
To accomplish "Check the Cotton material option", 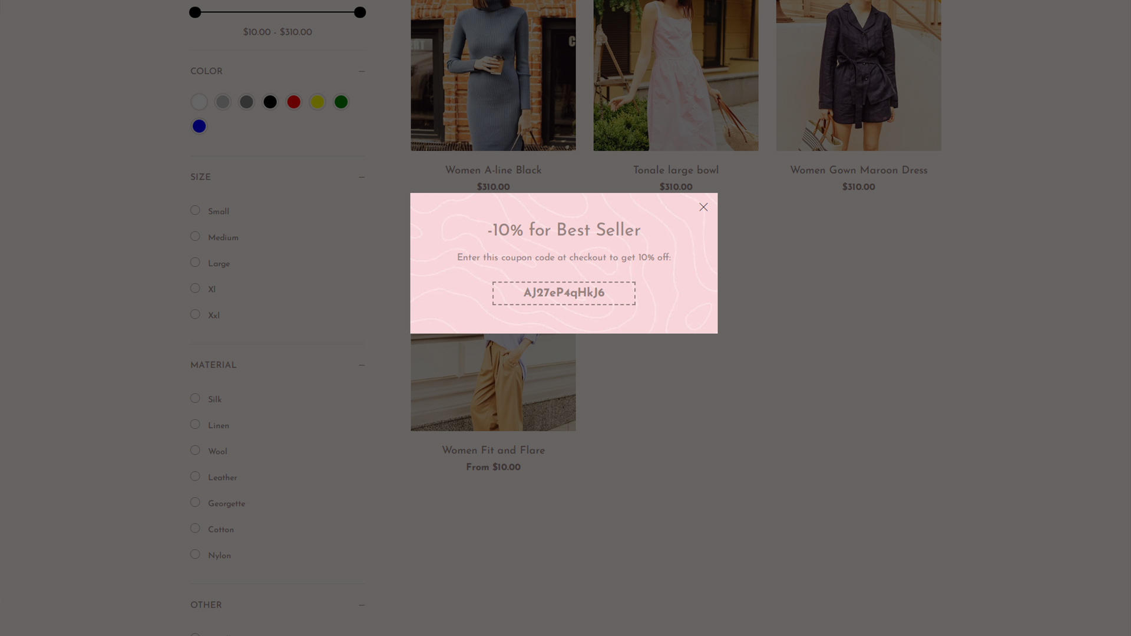I will pyautogui.click(x=195, y=528).
